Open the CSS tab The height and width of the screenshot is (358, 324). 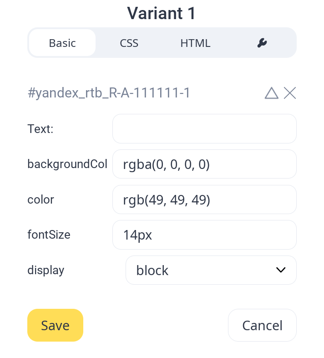[x=129, y=43]
